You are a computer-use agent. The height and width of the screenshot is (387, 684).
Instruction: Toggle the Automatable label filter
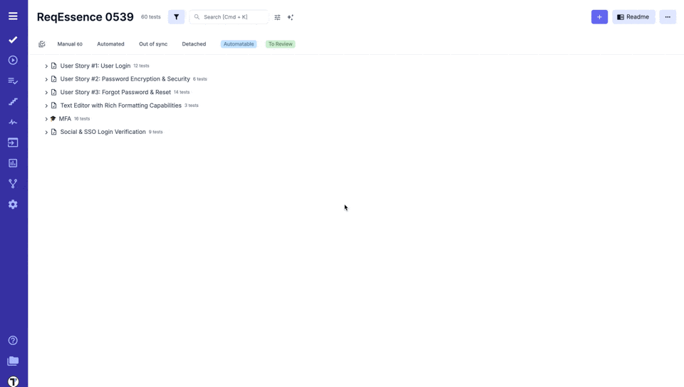pyautogui.click(x=238, y=44)
